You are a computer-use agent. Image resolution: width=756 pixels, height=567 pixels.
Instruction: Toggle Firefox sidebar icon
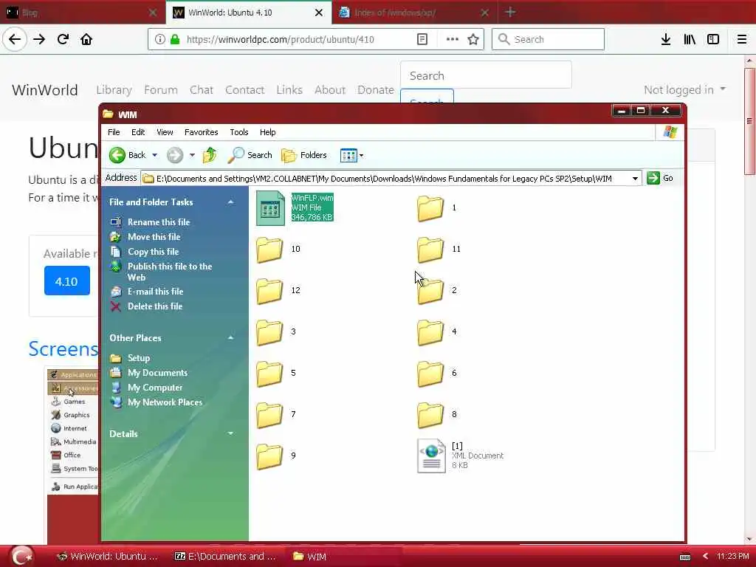713,39
